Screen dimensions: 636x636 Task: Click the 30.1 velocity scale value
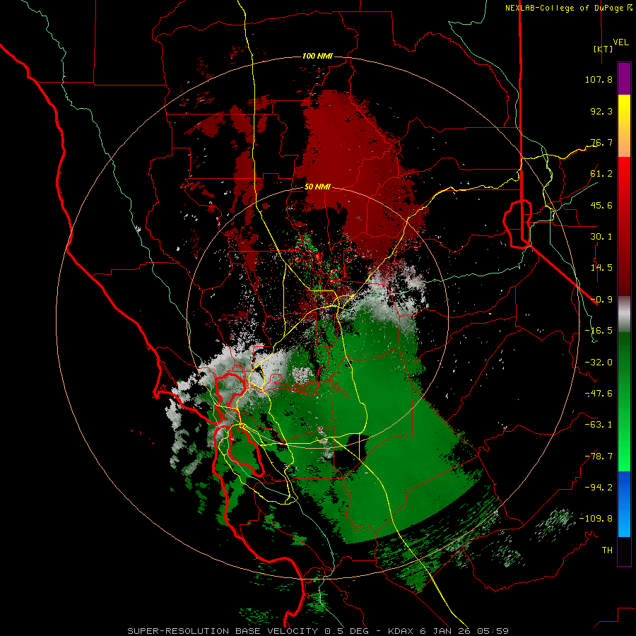click(601, 237)
